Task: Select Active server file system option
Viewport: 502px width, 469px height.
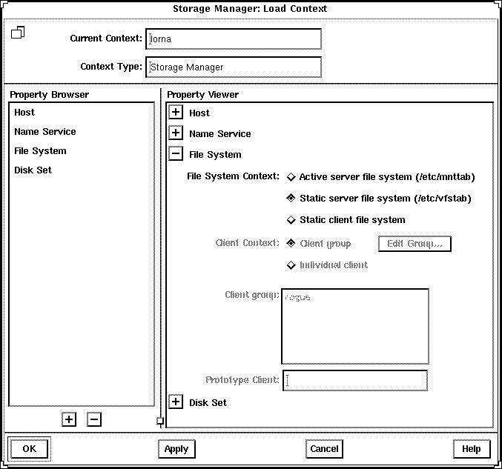Action: [x=291, y=177]
